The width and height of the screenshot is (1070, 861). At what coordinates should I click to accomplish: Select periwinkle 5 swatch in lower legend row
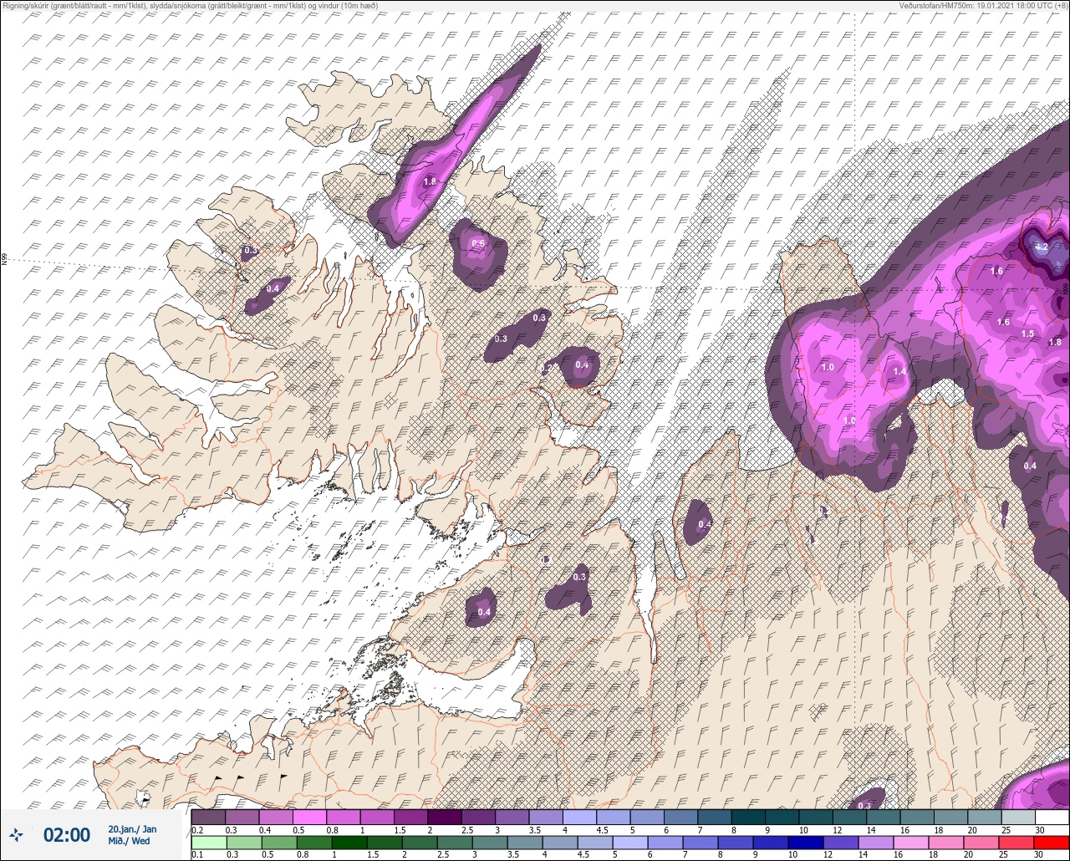click(630, 841)
